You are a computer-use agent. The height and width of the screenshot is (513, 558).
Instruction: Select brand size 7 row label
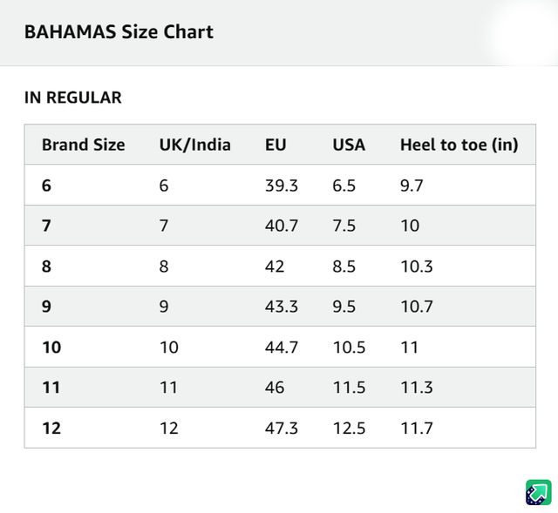point(46,226)
